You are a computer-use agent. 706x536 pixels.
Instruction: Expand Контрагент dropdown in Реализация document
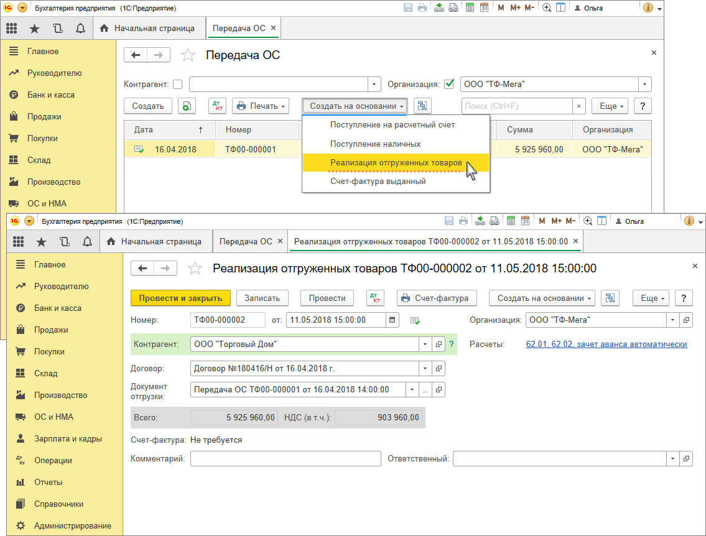pyautogui.click(x=425, y=344)
